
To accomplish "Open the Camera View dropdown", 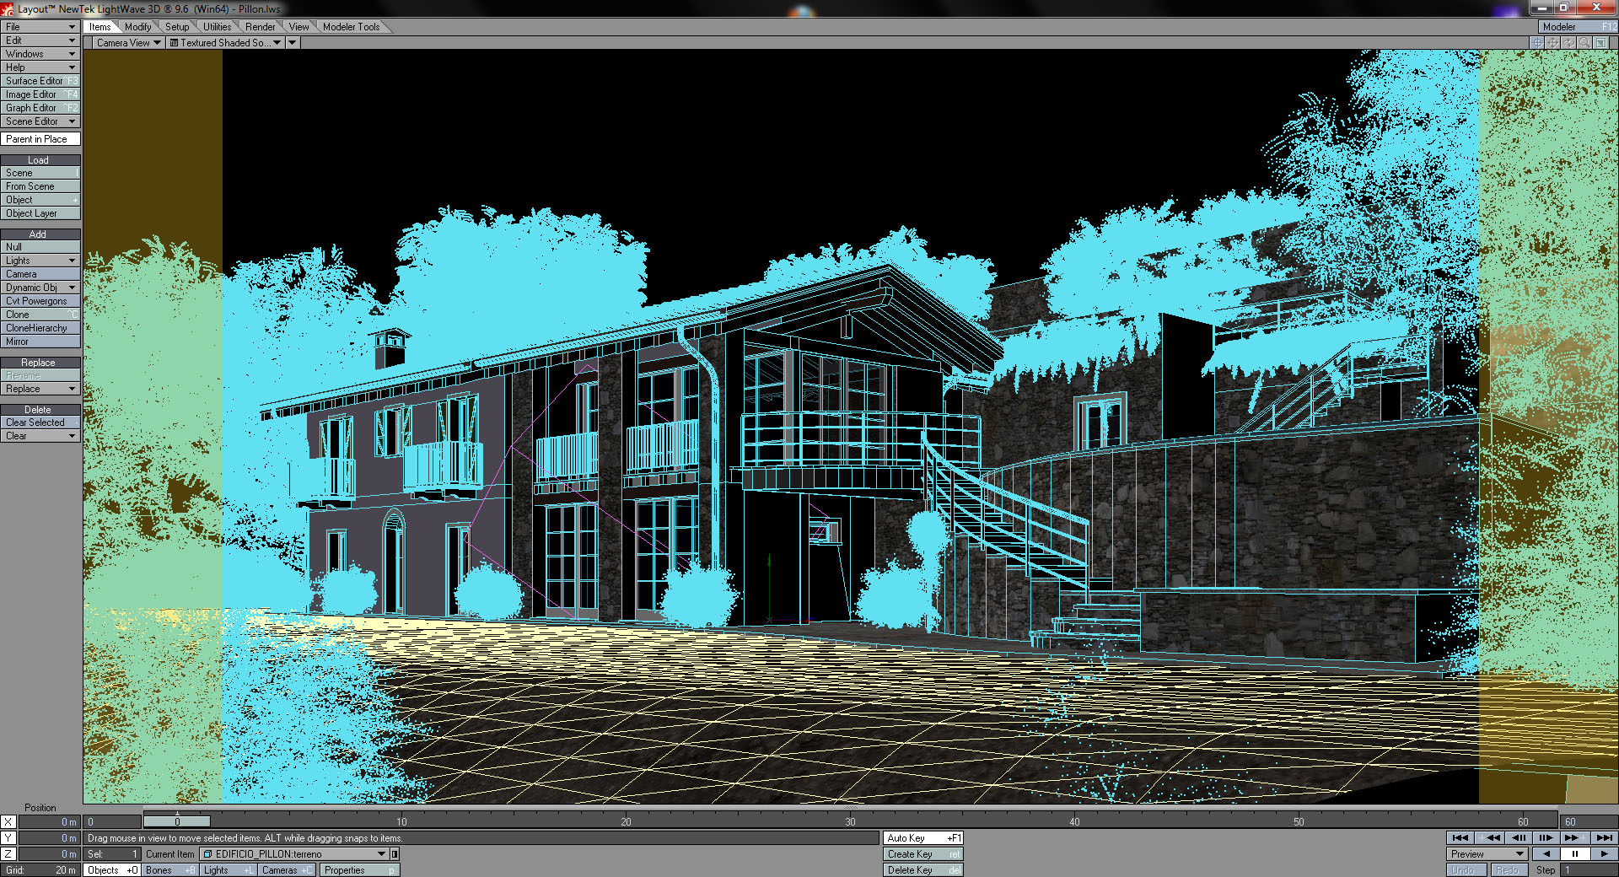I will 128,43.
